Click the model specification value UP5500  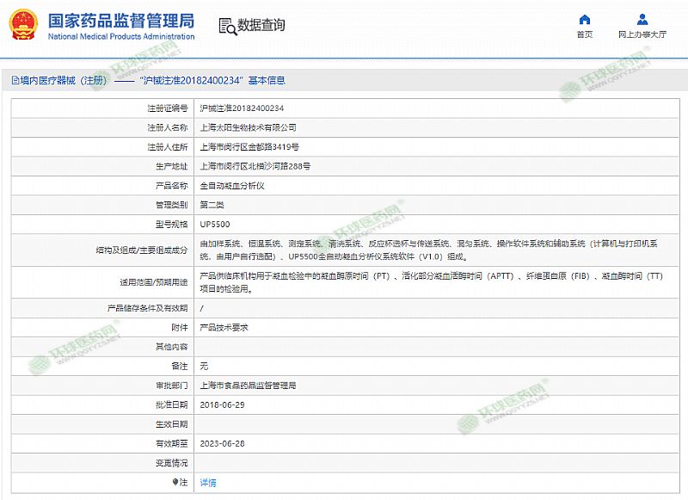tap(214, 224)
